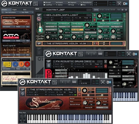This screenshot has width=139, height=124.
Task: Solo the FN Acoustic Drums instrument
Action: tap(105, 61)
